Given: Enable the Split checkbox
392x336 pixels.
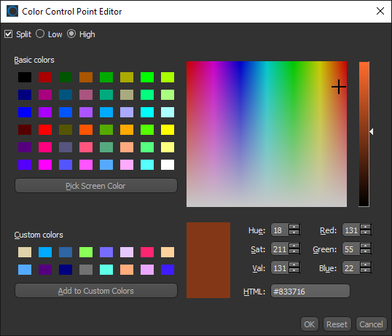Looking at the screenshot, I should pos(9,34).
